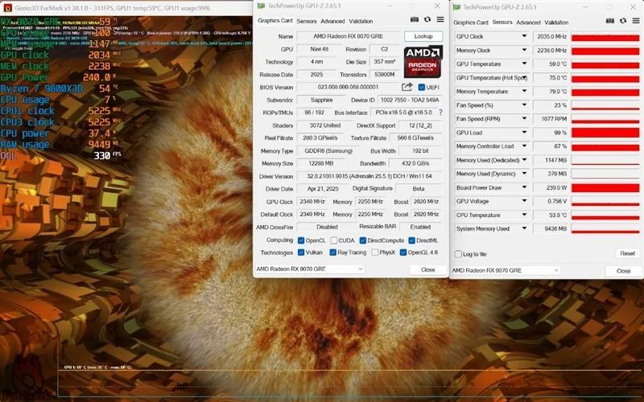Click the Lookup button
Screen dimensions: 644x402
(423, 36)
